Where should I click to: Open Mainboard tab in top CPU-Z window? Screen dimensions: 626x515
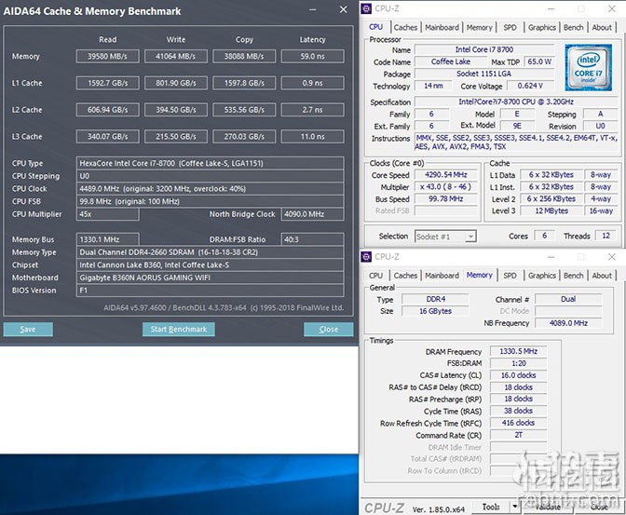pyautogui.click(x=442, y=28)
